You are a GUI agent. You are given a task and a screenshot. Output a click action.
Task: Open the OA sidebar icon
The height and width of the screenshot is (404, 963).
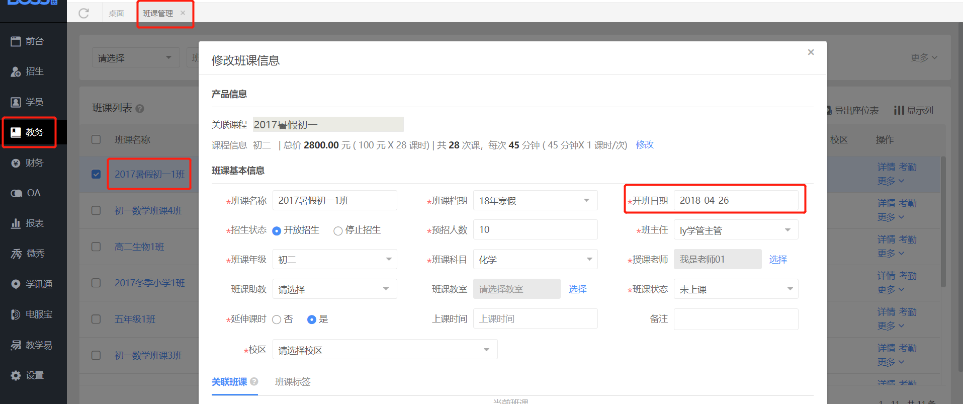[16, 193]
